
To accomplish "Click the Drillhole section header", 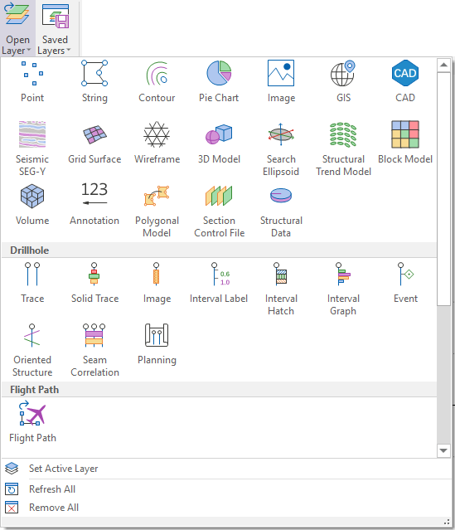I will tap(219, 250).
